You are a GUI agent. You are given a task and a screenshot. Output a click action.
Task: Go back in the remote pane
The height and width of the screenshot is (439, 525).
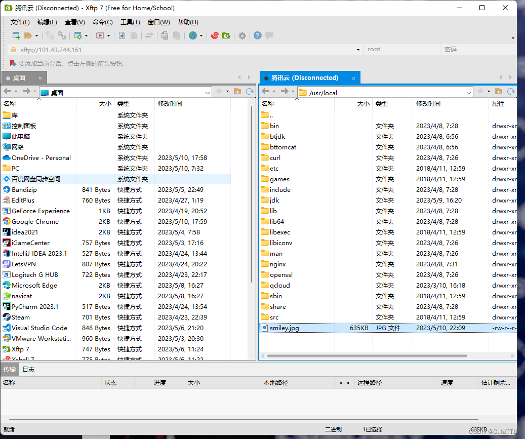(265, 91)
